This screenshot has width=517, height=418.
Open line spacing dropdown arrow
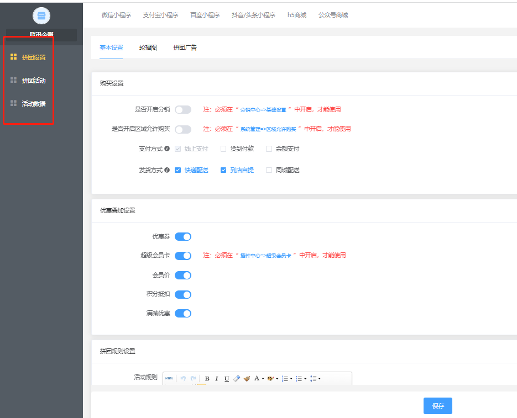[320, 379]
